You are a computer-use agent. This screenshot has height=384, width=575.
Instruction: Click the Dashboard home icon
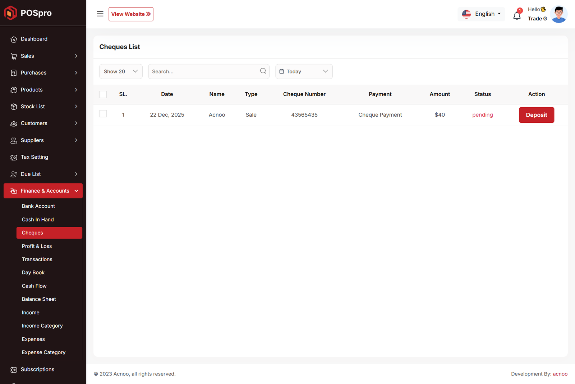[x=14, y=39]
